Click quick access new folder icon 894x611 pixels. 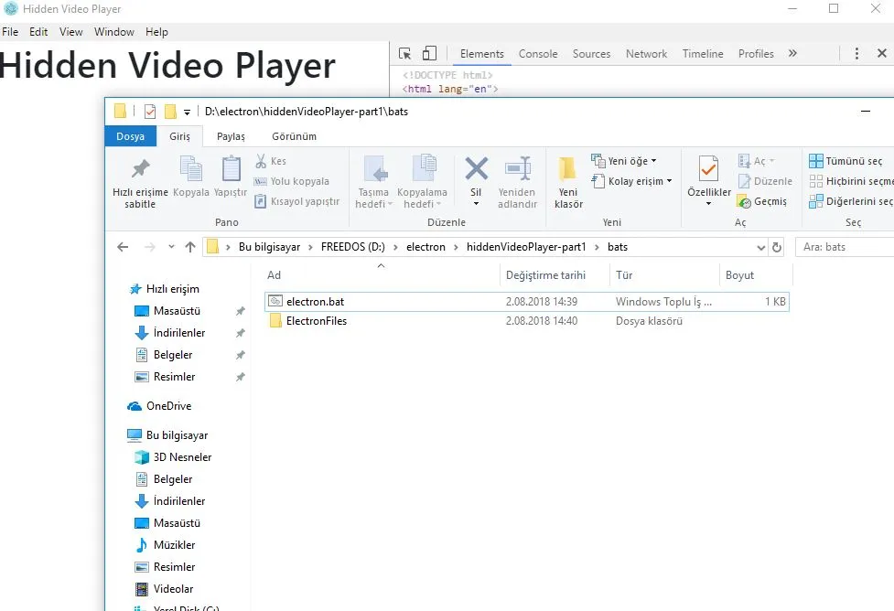170,112
